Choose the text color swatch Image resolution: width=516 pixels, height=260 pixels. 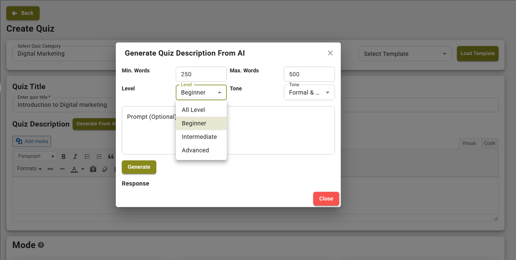pos(74,169)
